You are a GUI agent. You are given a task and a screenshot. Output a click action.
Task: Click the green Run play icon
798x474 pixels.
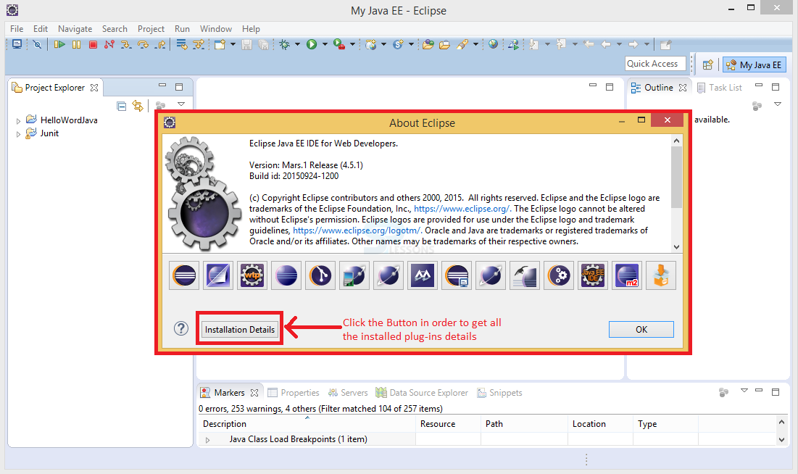pyautogui.click(x=312, y=44)
